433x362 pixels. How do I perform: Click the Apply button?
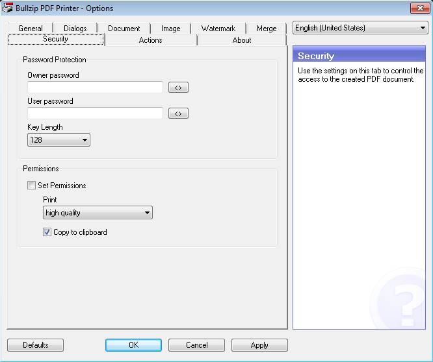pyautogui.click(x=259, y=345)
